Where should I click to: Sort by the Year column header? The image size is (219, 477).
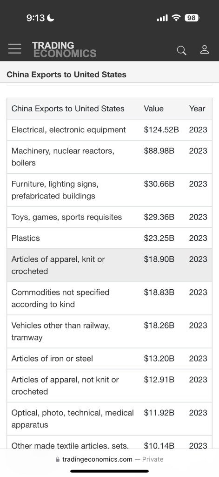coord(197,109)
